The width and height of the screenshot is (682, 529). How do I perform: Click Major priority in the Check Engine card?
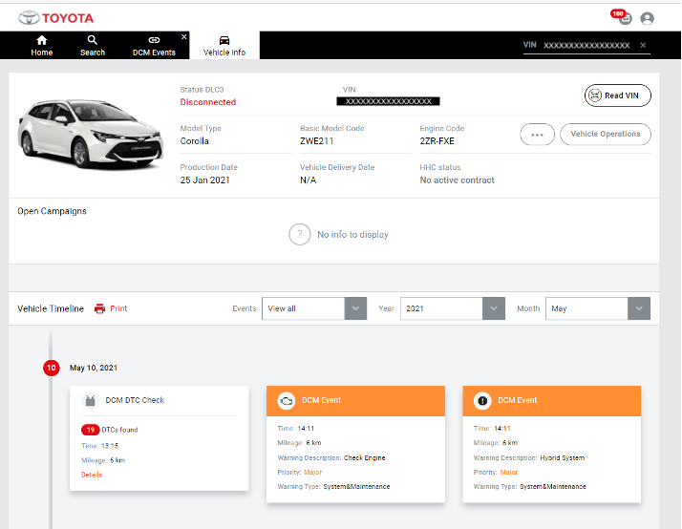pos(312,472)
